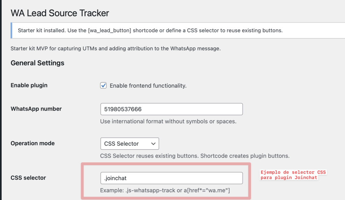
Task: Click the WA Lead Source Tracker page title
Action: (60, 13)
